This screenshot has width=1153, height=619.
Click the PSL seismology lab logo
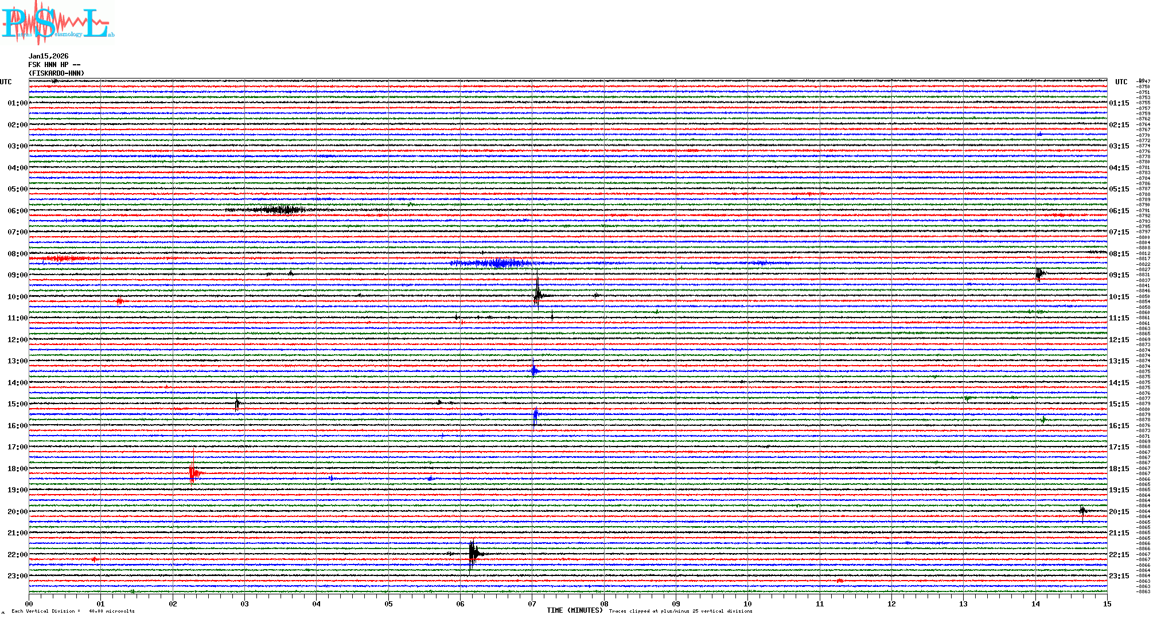pos(56,22)
